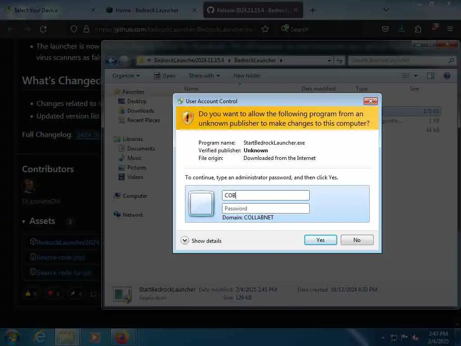The image size is (461, 346).
Task: Expand Show details chevron in UAC dialog
Action: [185, 241]
